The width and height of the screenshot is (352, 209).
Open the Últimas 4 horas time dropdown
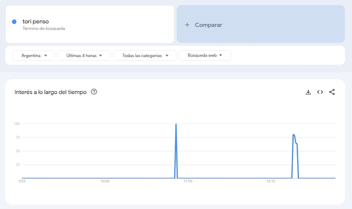tap(84, 56)
